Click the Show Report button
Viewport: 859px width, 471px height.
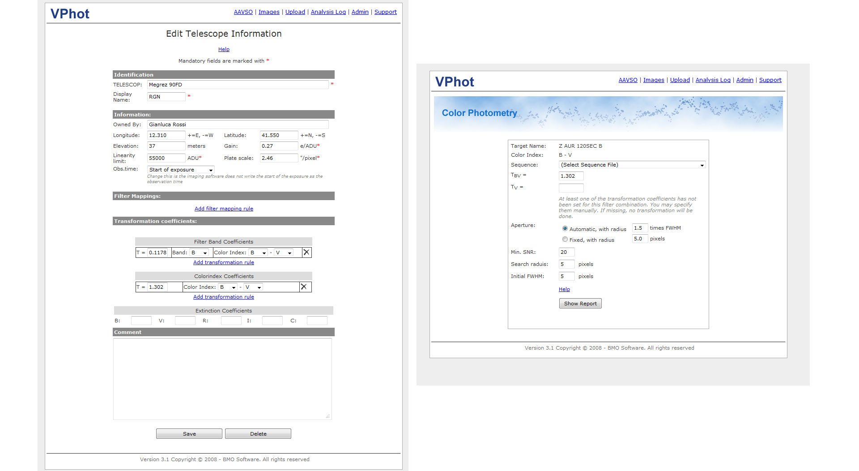pyautogui.click(x=580, y=304)
